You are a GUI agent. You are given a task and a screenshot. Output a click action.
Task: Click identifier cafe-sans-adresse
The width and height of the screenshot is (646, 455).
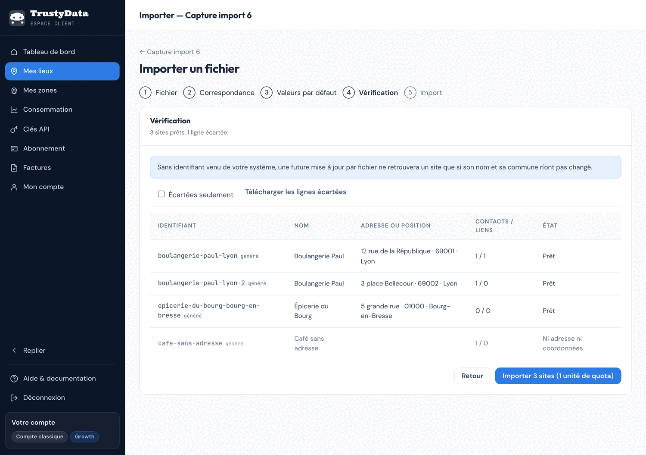click(x=190, y=343)
